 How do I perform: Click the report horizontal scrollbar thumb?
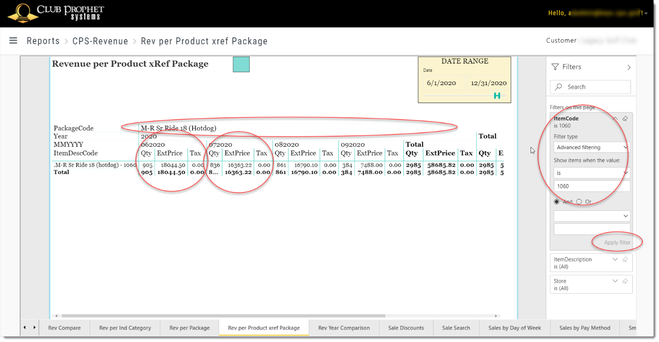[223, 316]
